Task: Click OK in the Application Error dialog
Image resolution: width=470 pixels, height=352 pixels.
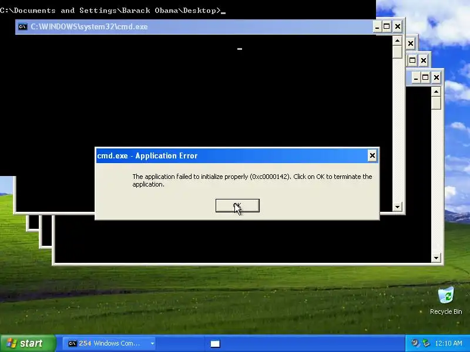Action: pyautogui.click(x=237, y=206)
